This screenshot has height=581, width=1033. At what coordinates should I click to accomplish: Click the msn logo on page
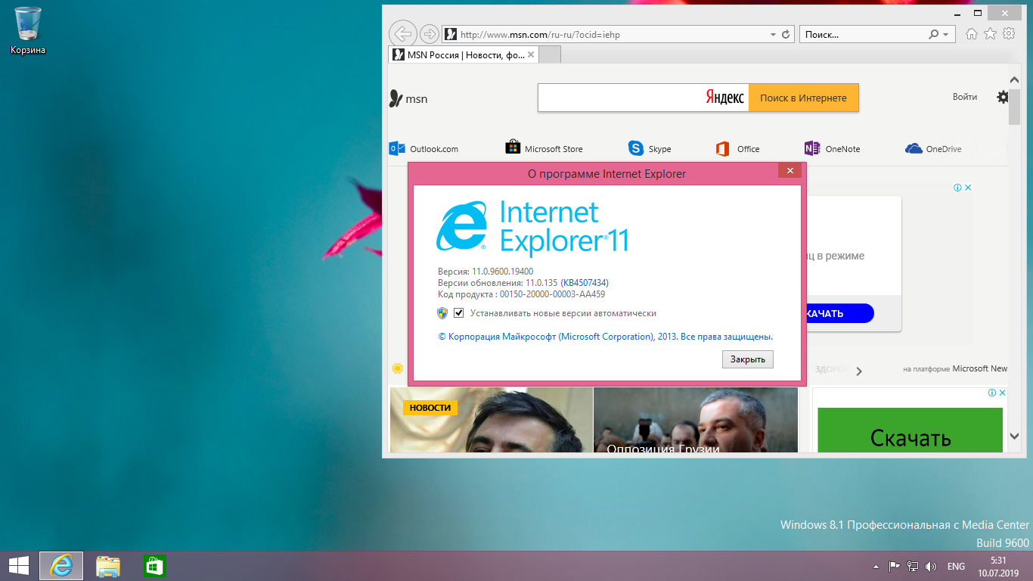pyautogui.click(x=408, y=98)
